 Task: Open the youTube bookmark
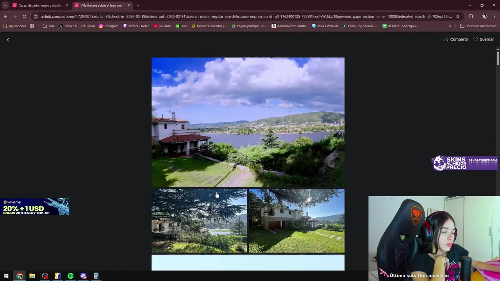pos(162,26)
